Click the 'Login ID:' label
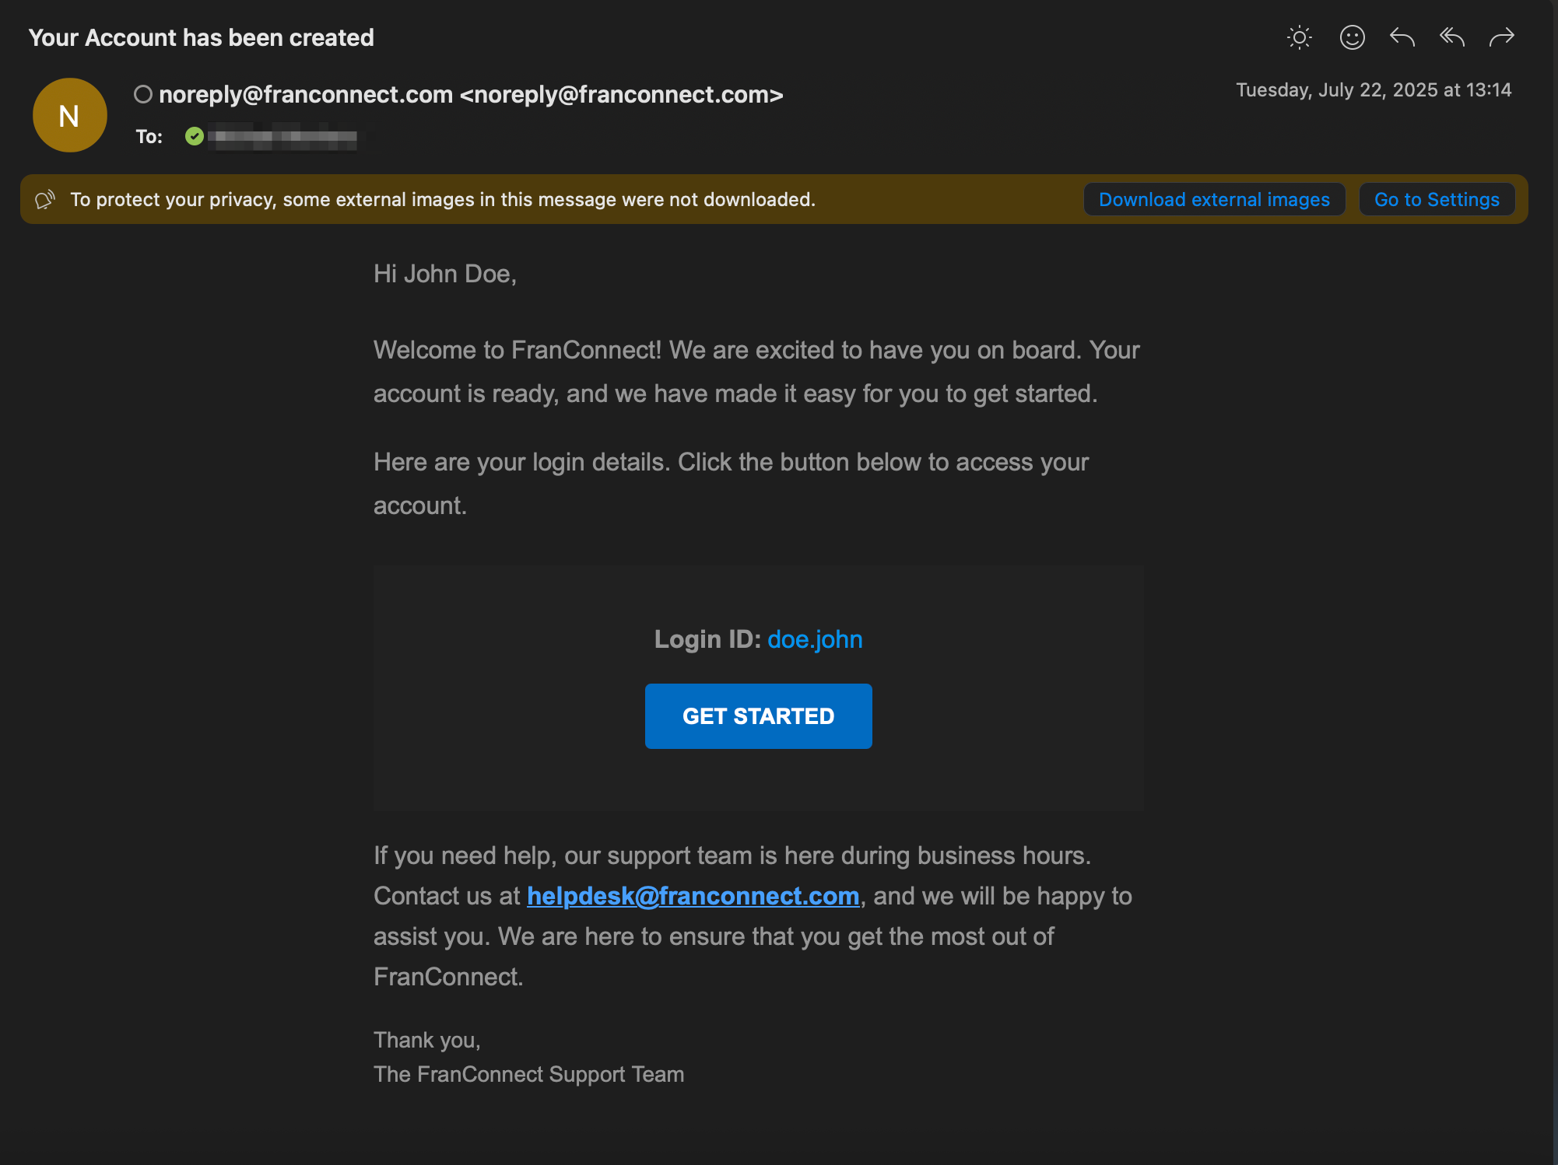Image resolution: width=1558 pixels, height=1165 pixels. click(707, 639)
